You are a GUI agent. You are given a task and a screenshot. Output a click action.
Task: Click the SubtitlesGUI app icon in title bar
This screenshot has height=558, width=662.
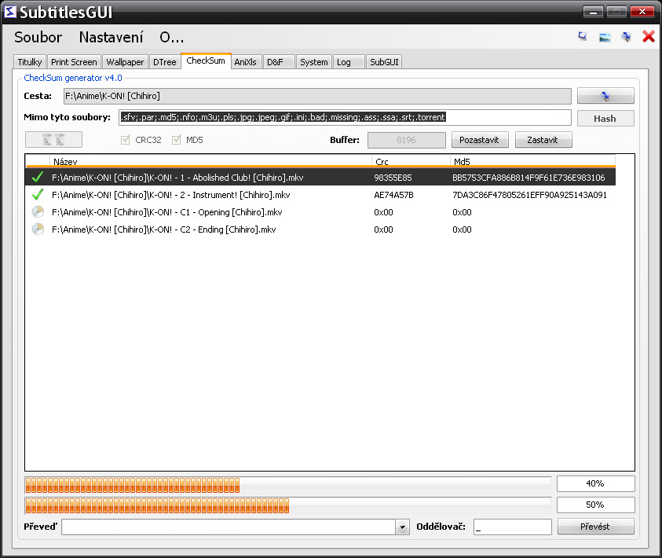click(x=9, y=12)
